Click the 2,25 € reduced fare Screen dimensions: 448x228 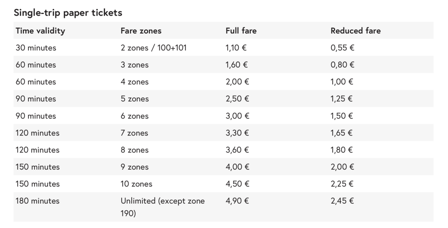[x=342, y=184]
